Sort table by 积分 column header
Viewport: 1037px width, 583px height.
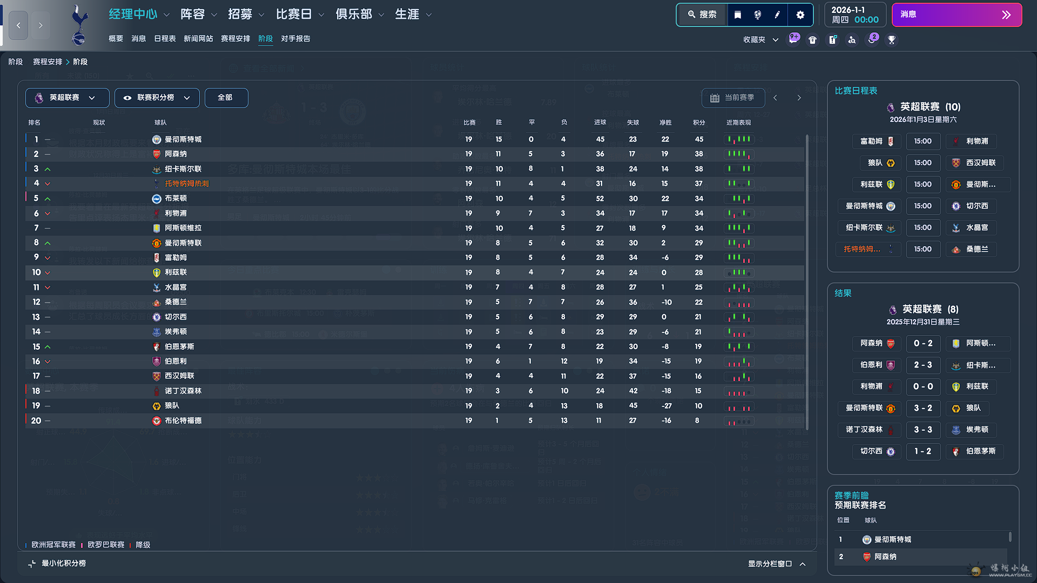699,123
